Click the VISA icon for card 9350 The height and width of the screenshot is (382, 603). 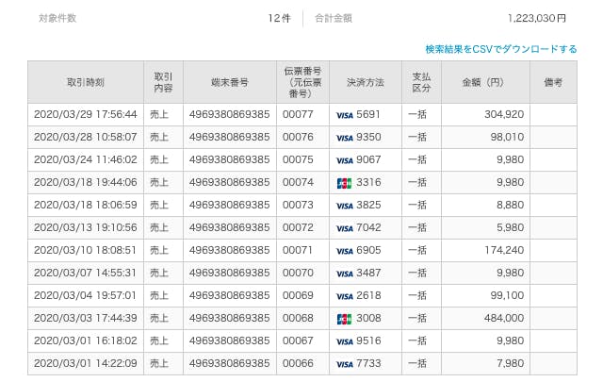pyautogui.click(x=344, y=137)
